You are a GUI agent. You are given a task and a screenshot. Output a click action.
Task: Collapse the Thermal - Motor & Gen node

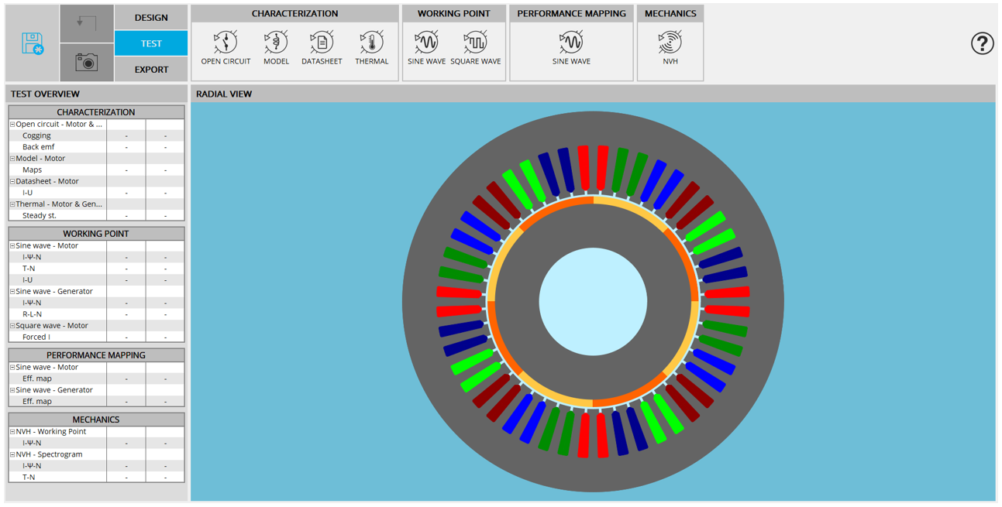(x=12, y=204)
